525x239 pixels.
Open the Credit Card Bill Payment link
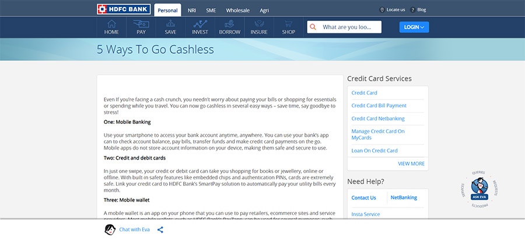379,106
